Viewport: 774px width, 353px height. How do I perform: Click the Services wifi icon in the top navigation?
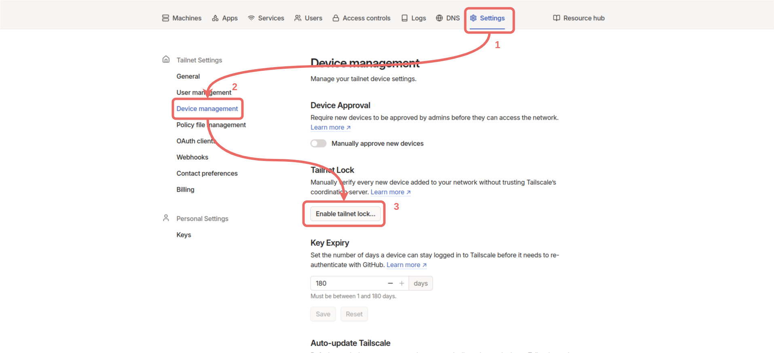tap(251, 18)
